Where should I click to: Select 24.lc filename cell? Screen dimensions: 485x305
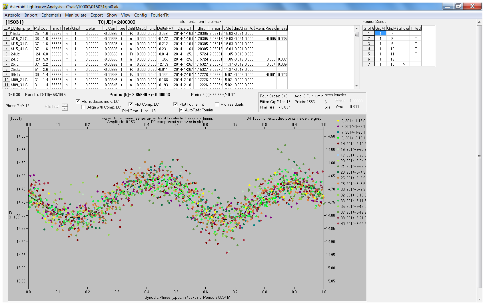coord(22,59)
